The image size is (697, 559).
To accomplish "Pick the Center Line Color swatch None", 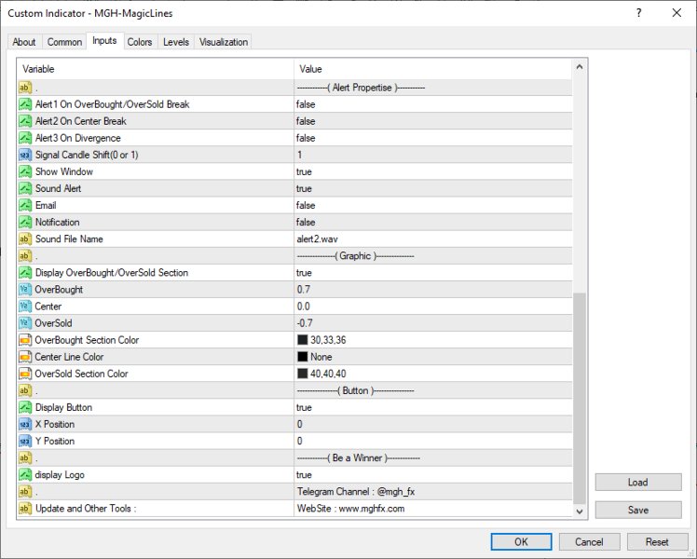I will point(302,357).
